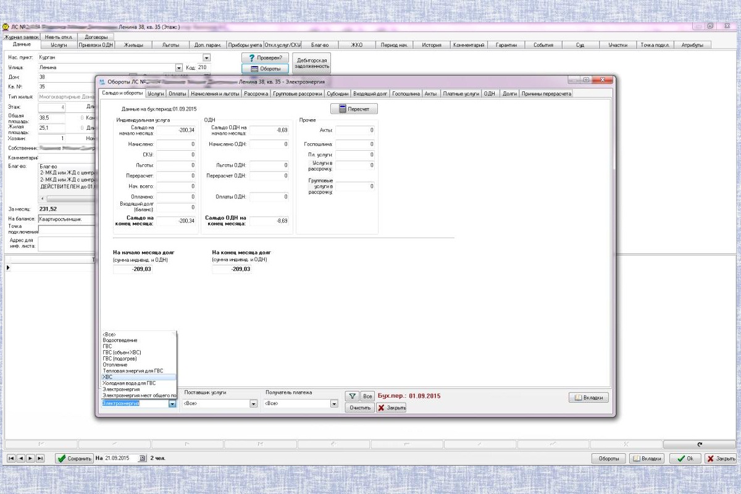Click the На балансе field Квартиросъемщик
Viewport: 741px width, 494px height.
tap(68, 219)
